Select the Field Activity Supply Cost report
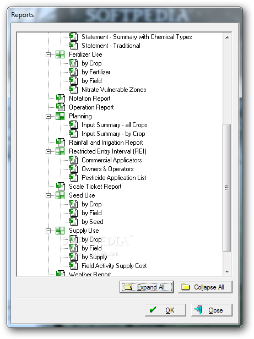The image size is (254, 339). coord(114,266)
